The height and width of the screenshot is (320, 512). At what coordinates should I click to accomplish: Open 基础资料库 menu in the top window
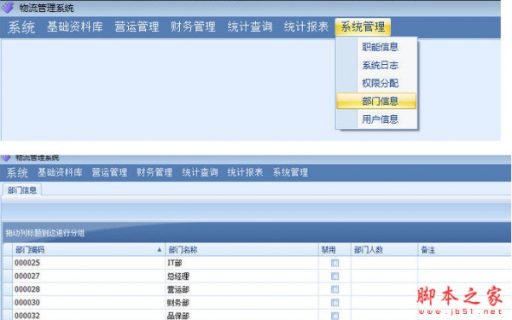pos(75,26)
